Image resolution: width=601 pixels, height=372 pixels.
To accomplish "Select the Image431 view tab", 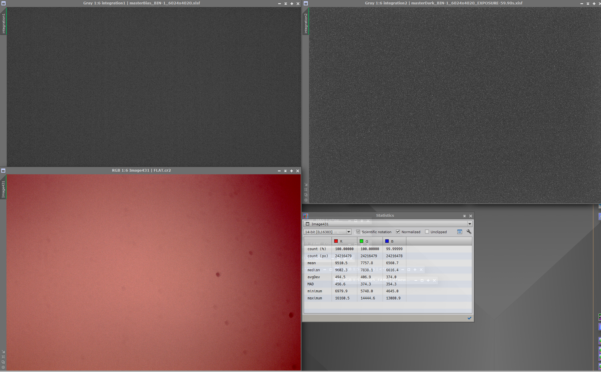I will (3, 189).
